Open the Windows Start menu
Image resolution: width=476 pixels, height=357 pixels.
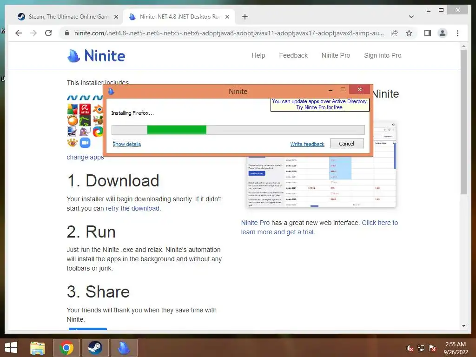[11, 348]
